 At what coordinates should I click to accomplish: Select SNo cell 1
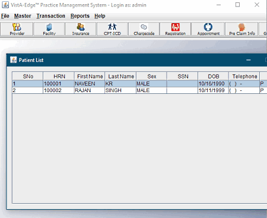pyautogui.click(x=28, y=84)
